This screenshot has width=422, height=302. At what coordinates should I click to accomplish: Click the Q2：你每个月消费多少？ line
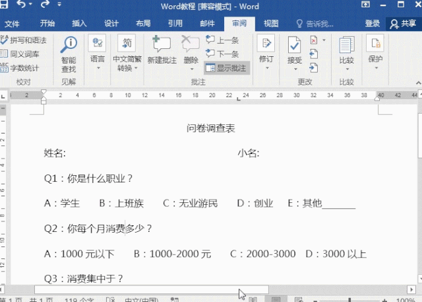click(98, 229)
